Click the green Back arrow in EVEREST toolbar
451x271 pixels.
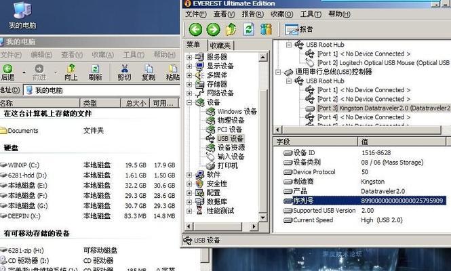click(x=195, y=30)
